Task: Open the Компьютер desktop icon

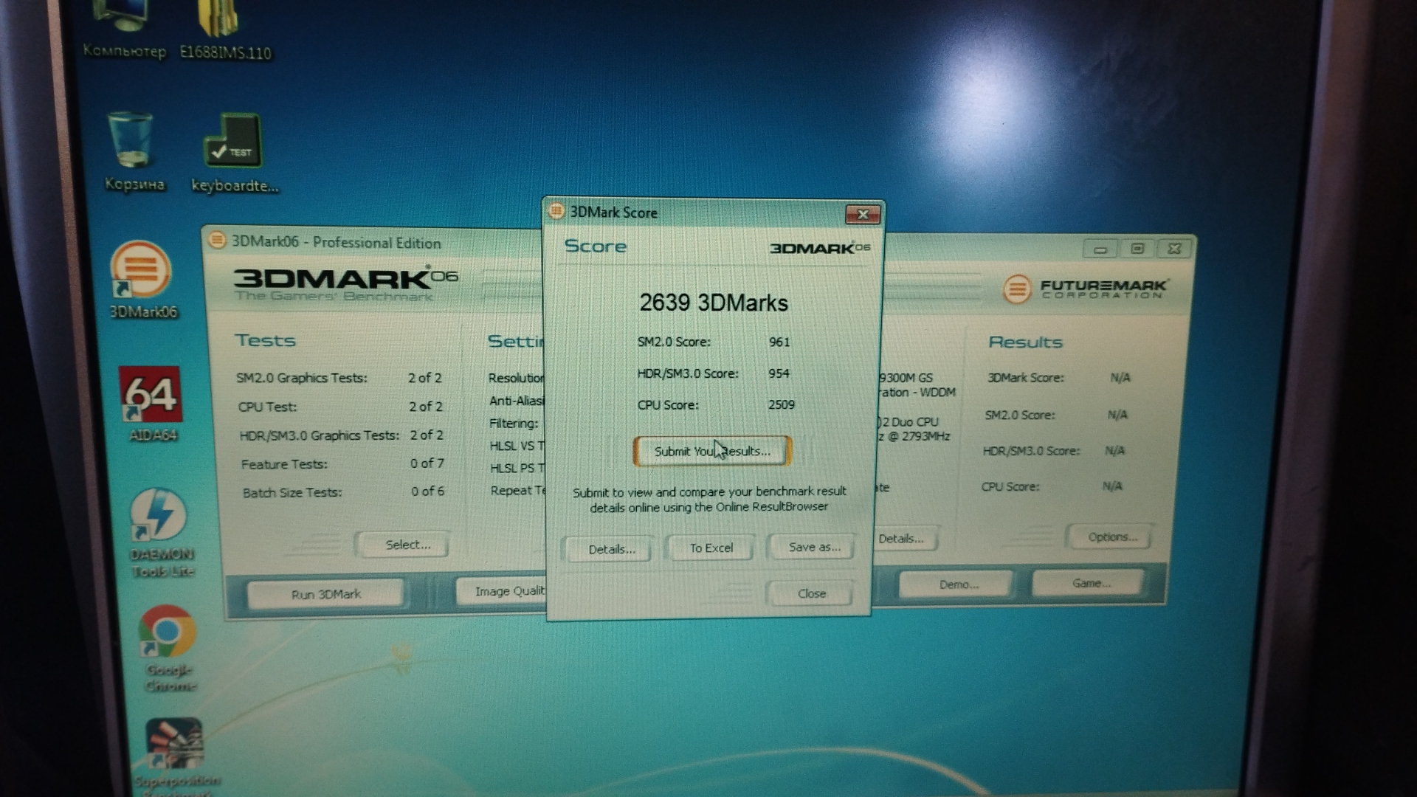Action: coord(124,30)
